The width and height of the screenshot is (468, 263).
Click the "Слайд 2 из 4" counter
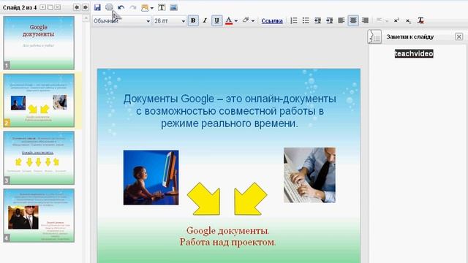click(x=20, y=7)
